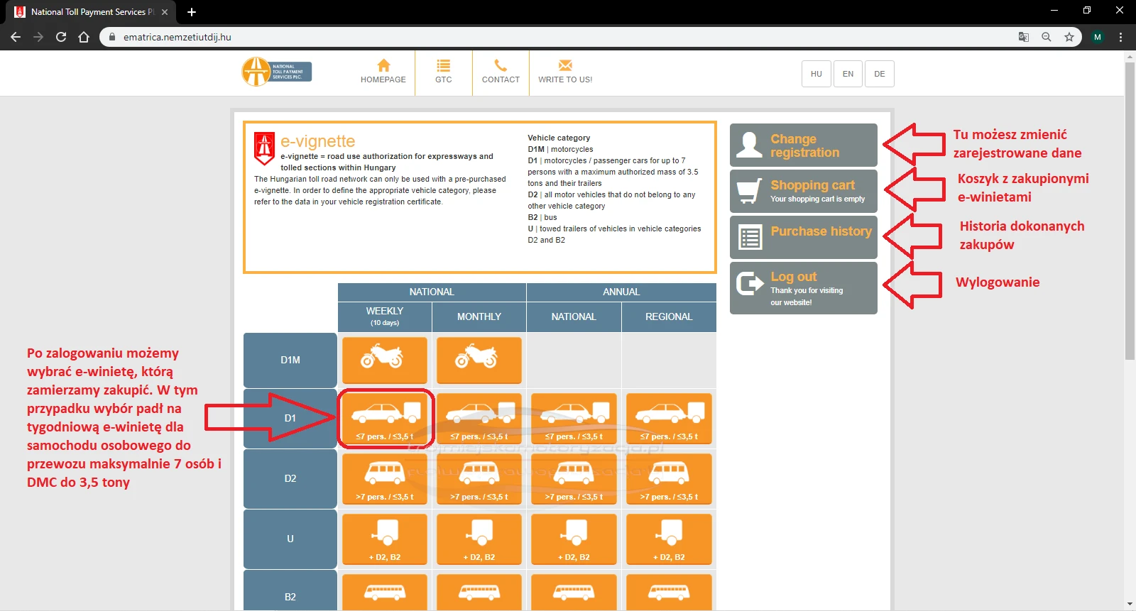
Task: Open GTC terms menu item
Action: tap(444, 72)
